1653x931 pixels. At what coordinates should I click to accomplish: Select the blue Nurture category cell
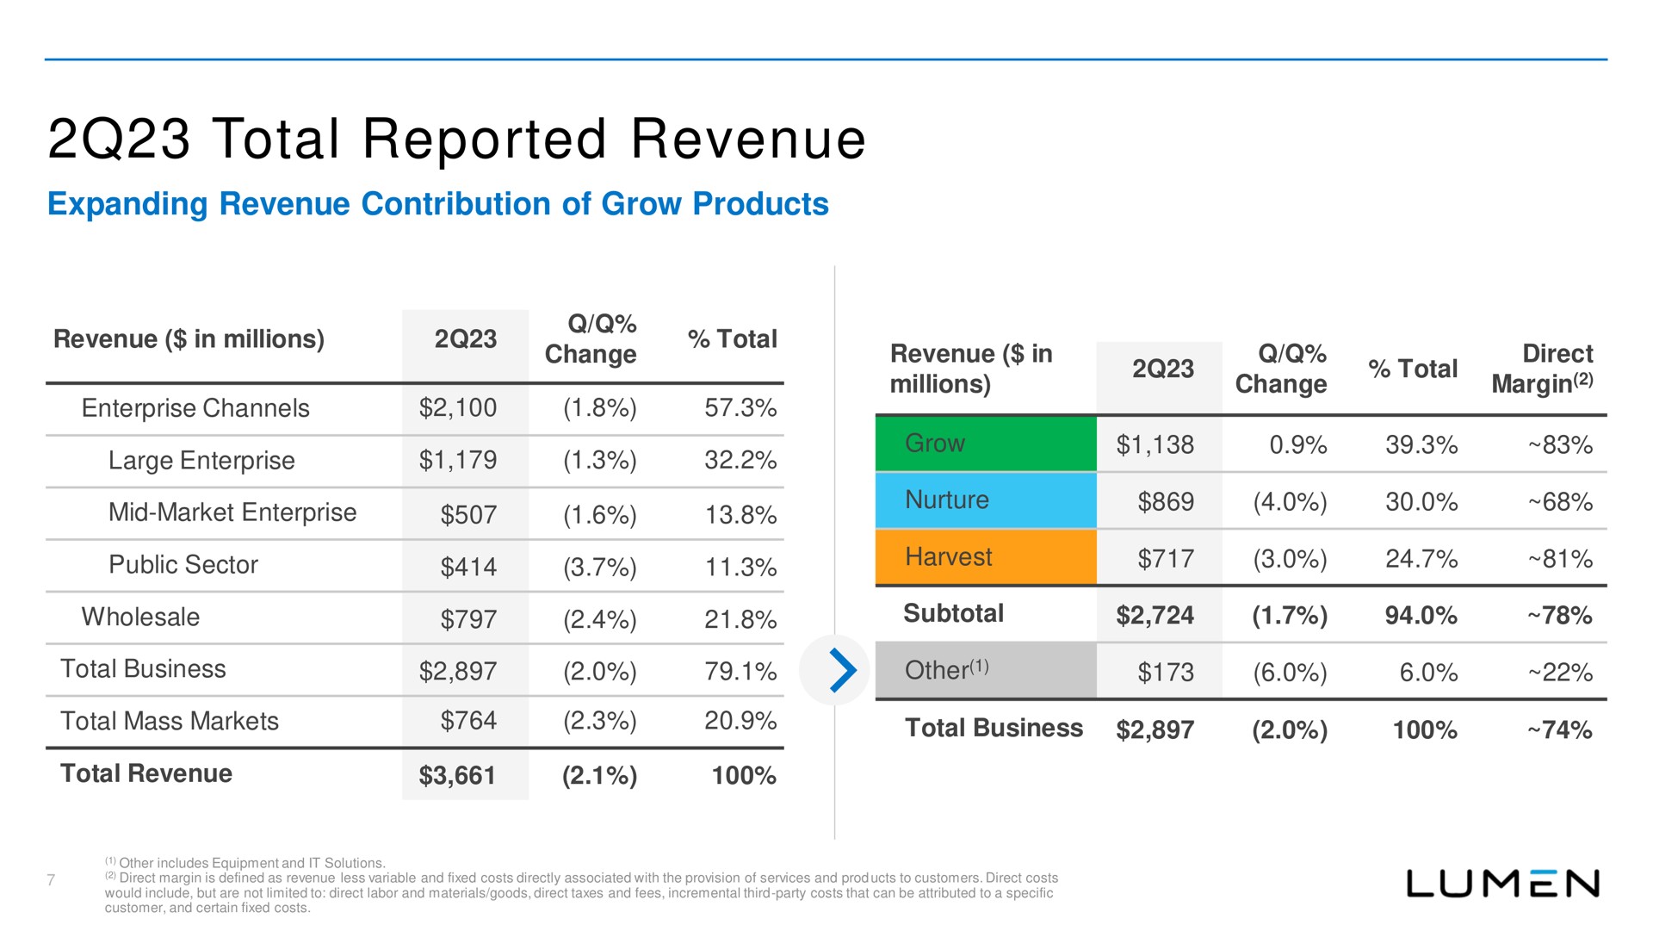click(x=986, y=500)
